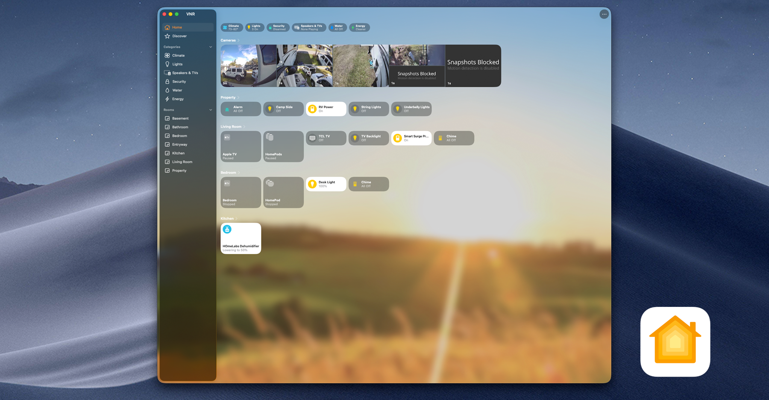Expand the Bedroom section chevron

[238, 173]
